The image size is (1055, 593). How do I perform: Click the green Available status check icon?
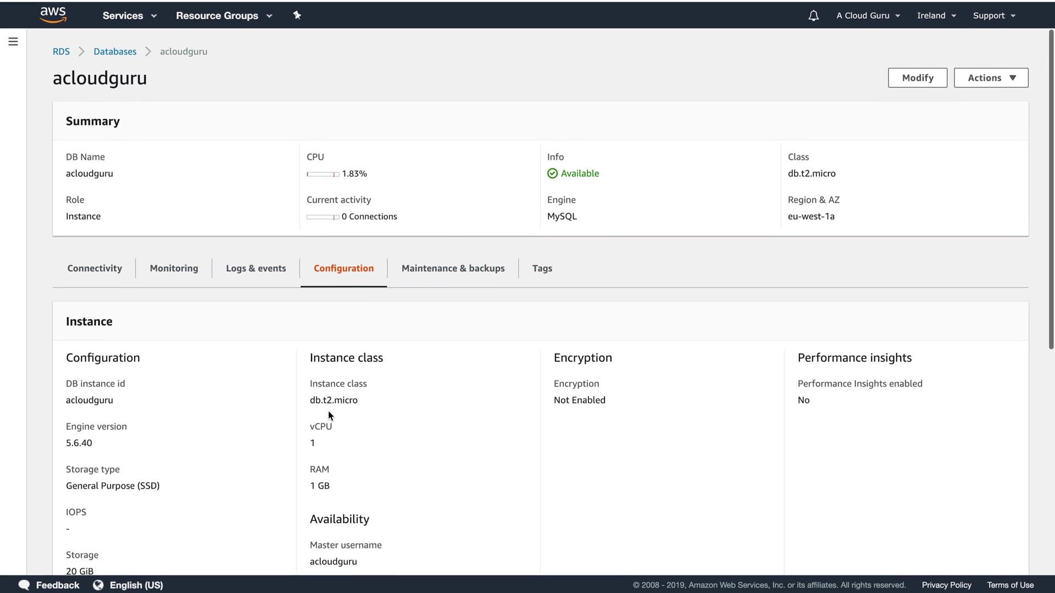[552, 174]
